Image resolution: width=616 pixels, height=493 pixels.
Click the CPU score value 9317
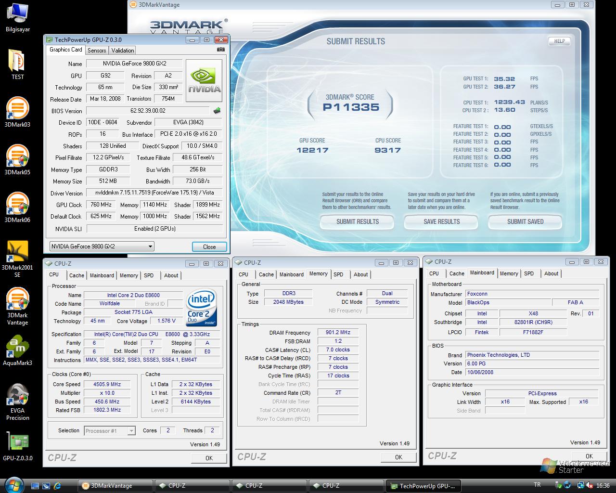388,150
